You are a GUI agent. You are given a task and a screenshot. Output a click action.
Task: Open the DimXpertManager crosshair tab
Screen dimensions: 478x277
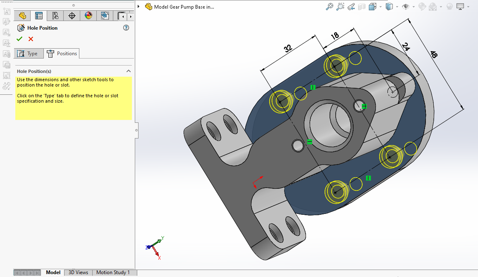(72, 16)
